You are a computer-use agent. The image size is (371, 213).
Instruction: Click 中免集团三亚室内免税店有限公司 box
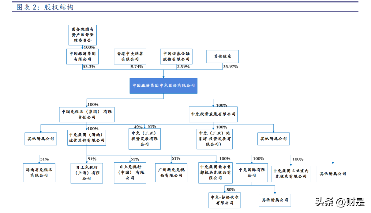(x=291, y=174)
